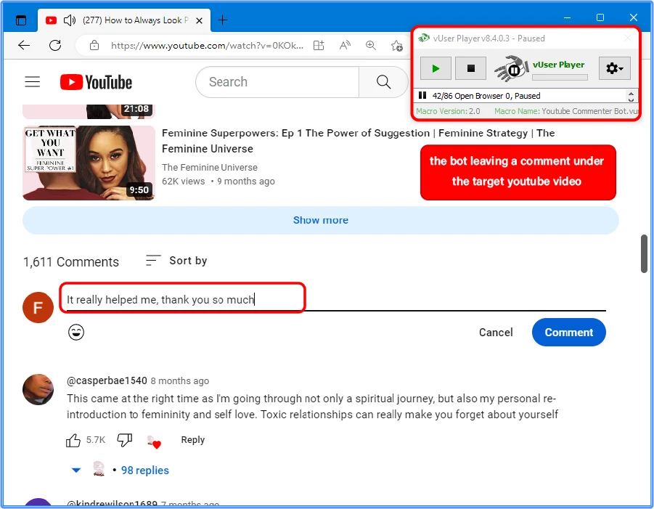Click the YouTube Search input field
This screenshot has width=654, height=509.
pyautogui.click(x=277, y=82)
